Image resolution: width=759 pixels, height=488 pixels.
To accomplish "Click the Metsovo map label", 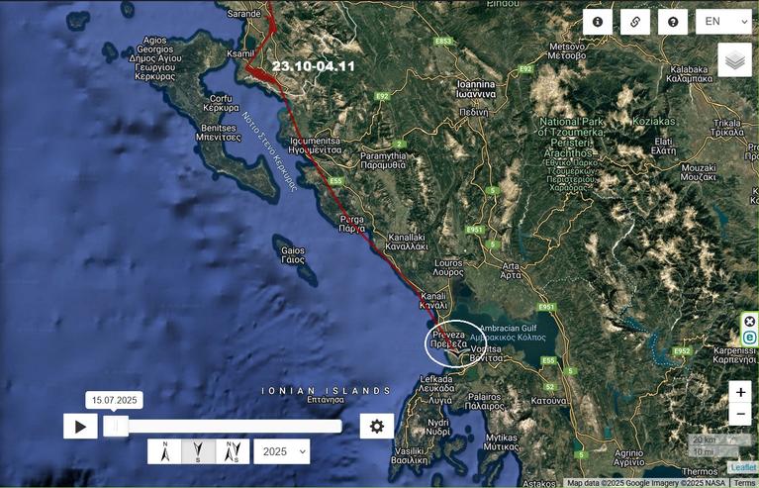I will pyautogui.click(x=567, y=50).
